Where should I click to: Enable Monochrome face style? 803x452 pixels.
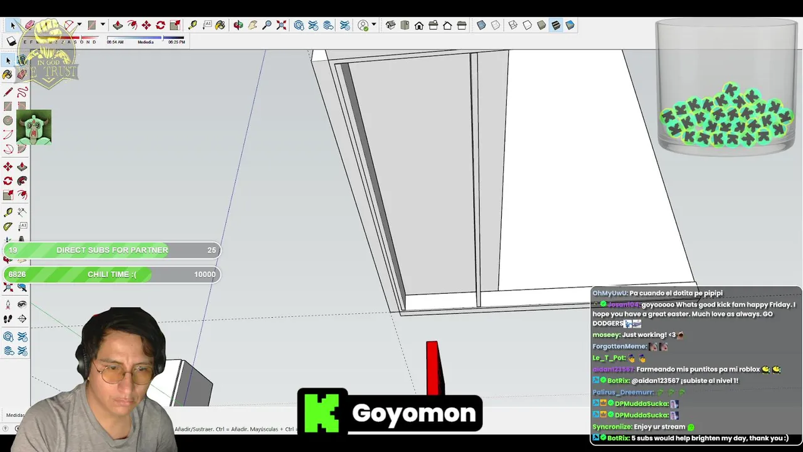click(570, 25)
